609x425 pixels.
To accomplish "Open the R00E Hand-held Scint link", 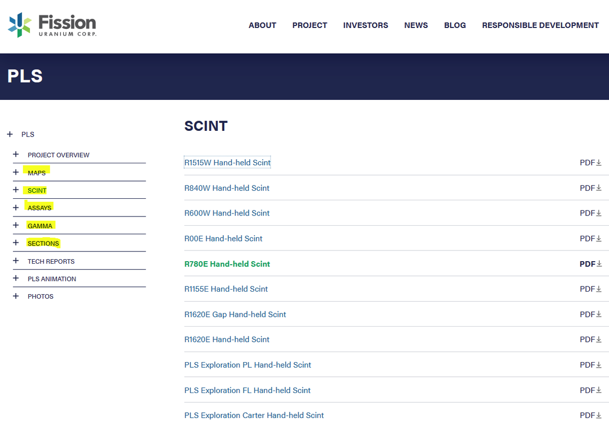I will tap(223, 238).
